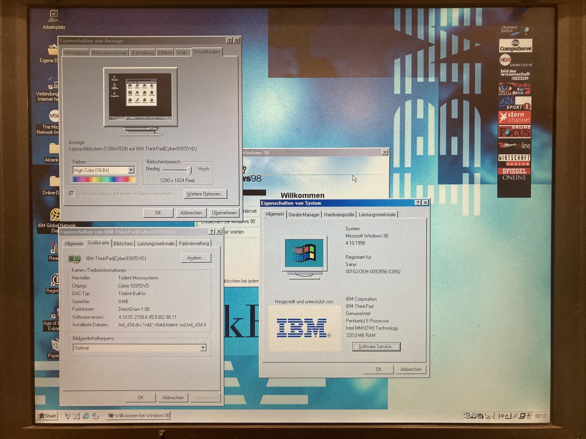Open the Start menu
The width and height of the screenshot is (586, 439).
(47, 416)
